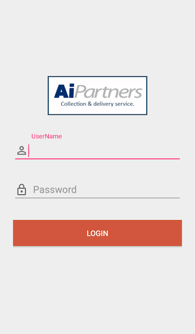Screen dimensions: 195x334
Task: Tap the ampersand in logo tagline
Action: click(x=90, y=104)
